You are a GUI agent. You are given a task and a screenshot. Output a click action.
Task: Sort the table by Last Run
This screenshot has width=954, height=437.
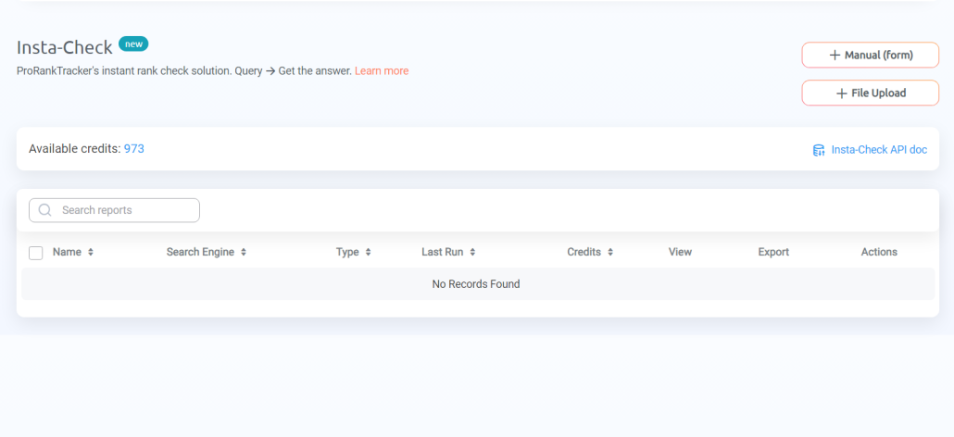448,252
